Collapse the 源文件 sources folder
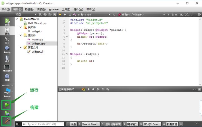202x127 pixels. 21,35
